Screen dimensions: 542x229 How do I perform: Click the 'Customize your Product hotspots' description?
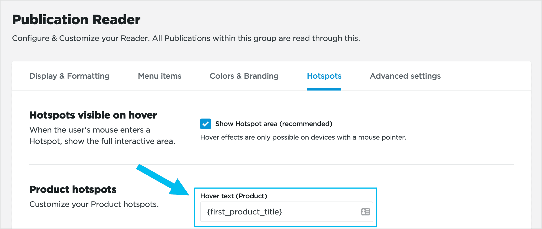click(x=94, y=204)
